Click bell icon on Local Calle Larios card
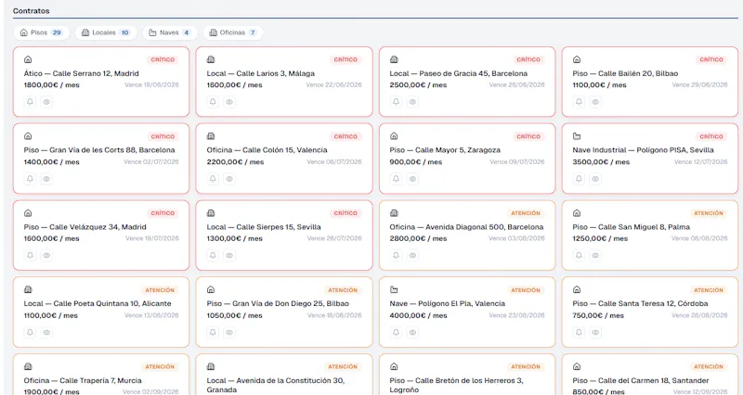This screenshot has width=743, height=395. click(213, 102)
